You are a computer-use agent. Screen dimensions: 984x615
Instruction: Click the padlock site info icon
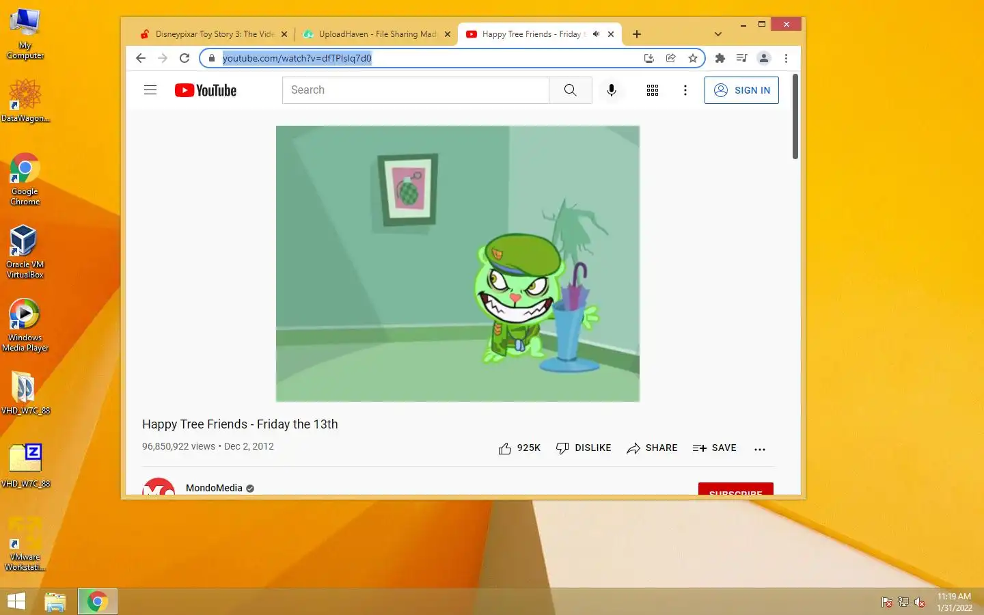(212, 58)
